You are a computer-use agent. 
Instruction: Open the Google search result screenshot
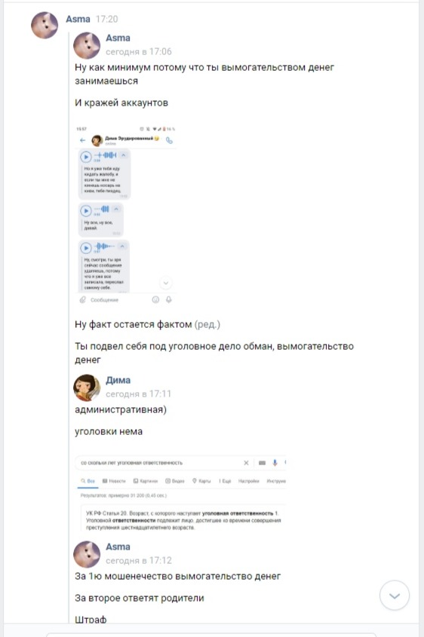point(180,493)
